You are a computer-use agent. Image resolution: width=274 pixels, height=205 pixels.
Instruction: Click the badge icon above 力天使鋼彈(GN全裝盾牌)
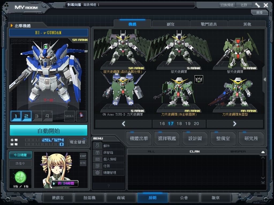pyautogui.click(x=199, y=79)
